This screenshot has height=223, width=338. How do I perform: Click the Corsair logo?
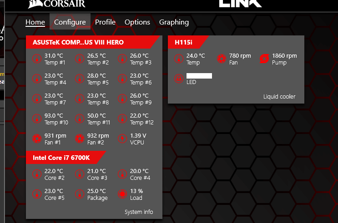[x=57, y=4]
